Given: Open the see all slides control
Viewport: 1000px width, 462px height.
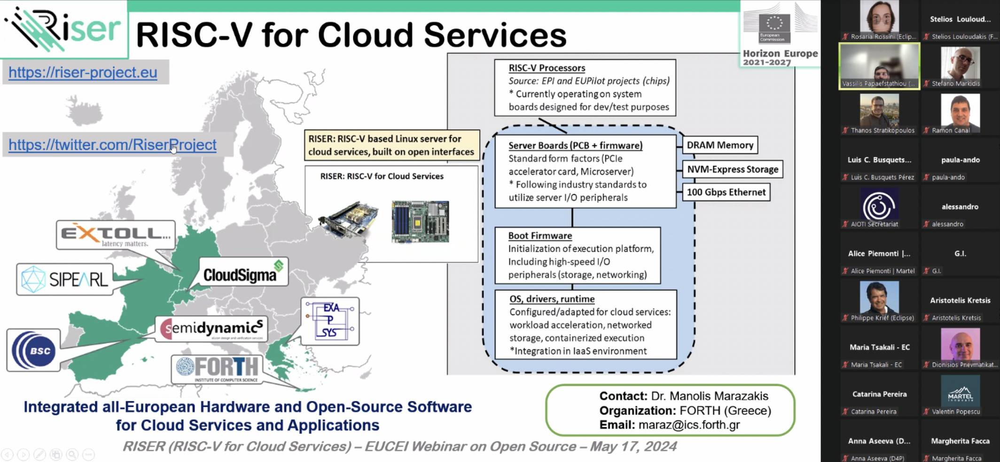Looking at the screenshot, I should [56, 454].
